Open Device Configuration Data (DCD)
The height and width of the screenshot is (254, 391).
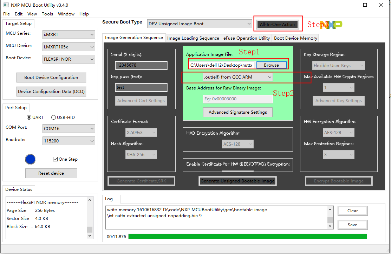(51, 91)
